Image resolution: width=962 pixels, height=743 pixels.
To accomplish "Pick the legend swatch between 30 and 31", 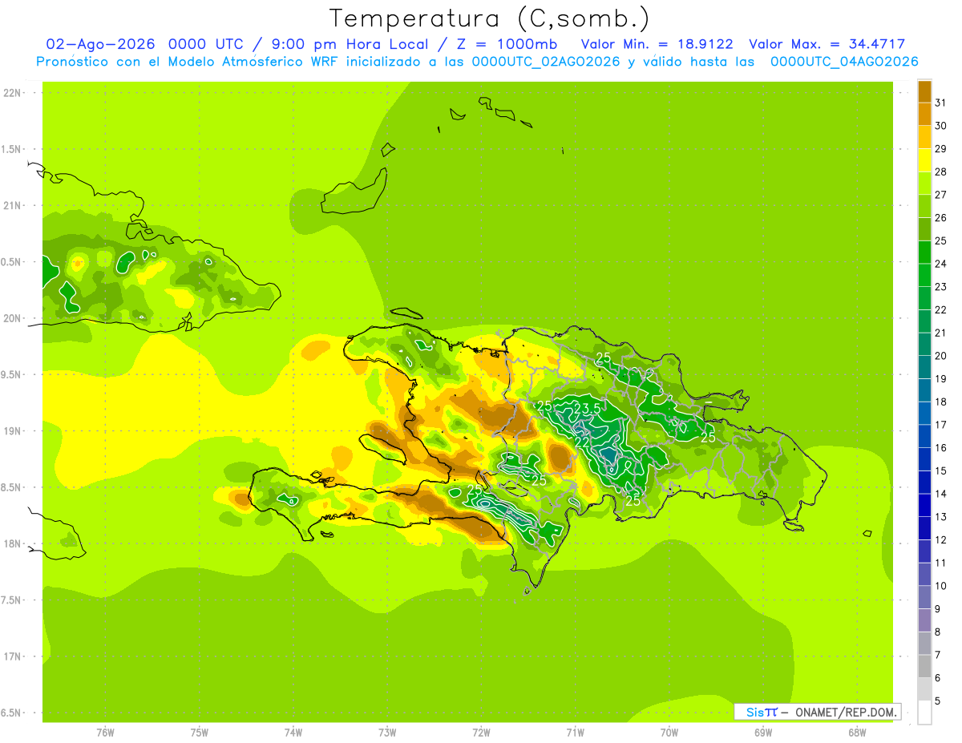I will click(924, 115).
